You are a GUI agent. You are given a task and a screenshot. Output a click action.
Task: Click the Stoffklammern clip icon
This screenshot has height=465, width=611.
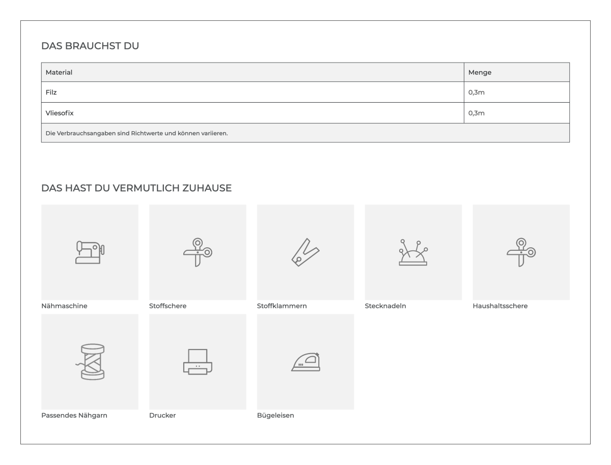305,252
